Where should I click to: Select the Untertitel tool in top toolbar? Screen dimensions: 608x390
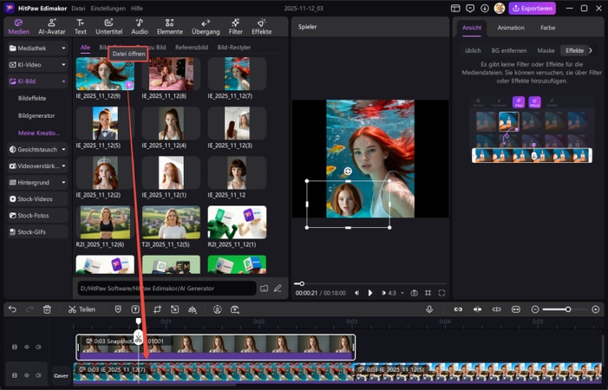click(108, 25)
